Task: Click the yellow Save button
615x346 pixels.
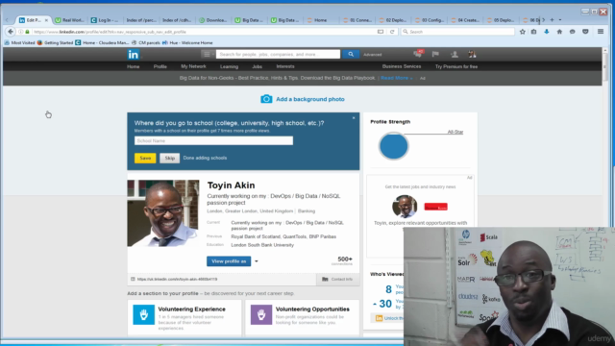Action: 145,158
